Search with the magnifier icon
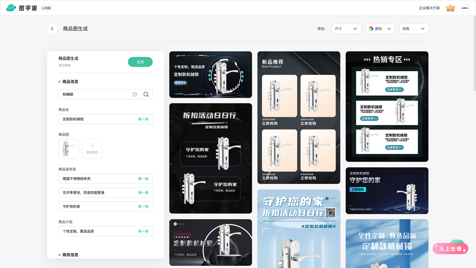The height and width of the screenshot is (268, 476). pyautogui.click(x=146, y=94)
